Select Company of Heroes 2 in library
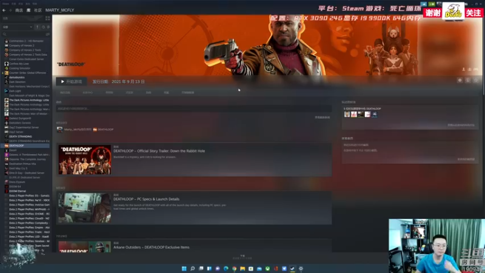The height and width of the screenshot is (273, 485). (22, 45)
